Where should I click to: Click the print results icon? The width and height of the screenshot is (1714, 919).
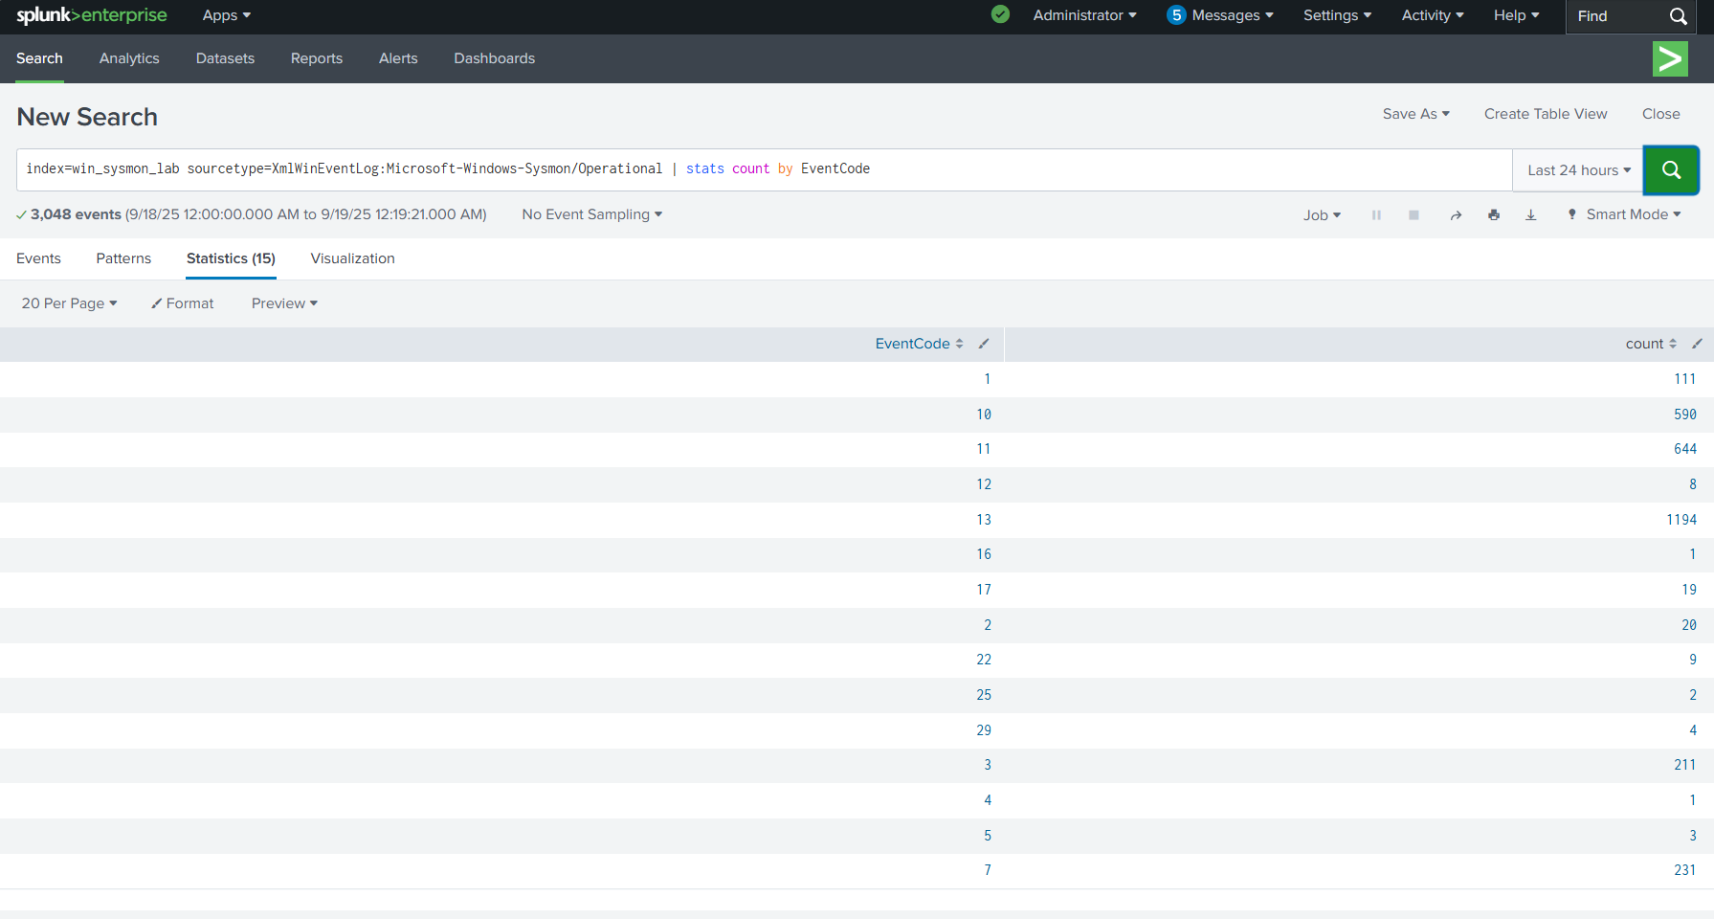(1494, 215)
